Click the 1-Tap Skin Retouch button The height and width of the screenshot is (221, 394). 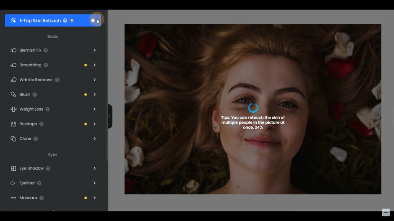point(40,21)
